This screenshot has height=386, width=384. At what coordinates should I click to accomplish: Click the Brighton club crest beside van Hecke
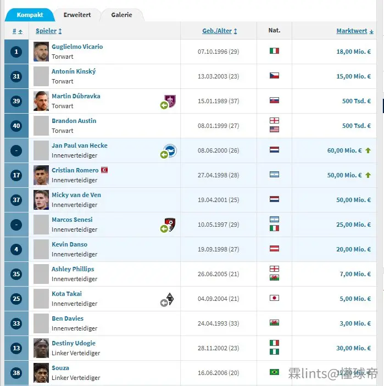point(170,150)
